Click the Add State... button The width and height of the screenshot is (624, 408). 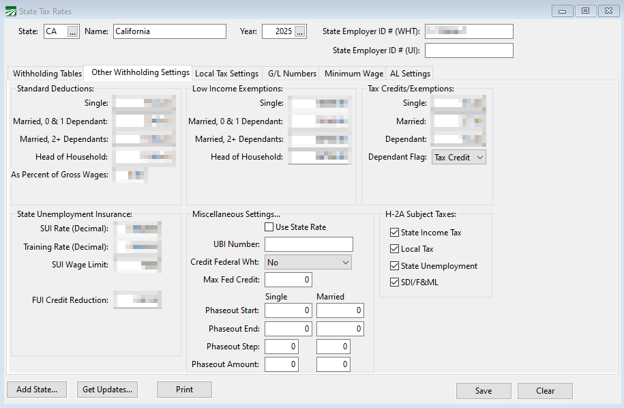click(37, 390)
